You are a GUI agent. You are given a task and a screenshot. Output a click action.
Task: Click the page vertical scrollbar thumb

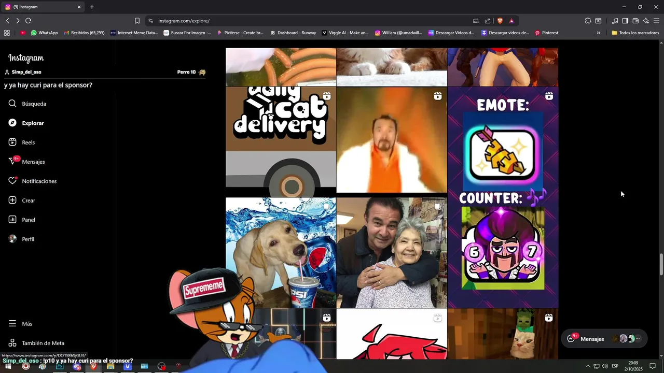(661, 265)
